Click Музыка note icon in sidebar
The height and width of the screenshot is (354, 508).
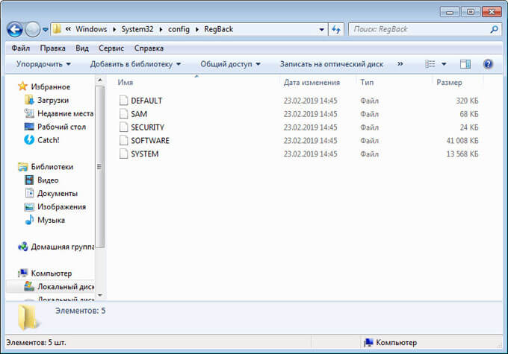(x=29, y=220)
